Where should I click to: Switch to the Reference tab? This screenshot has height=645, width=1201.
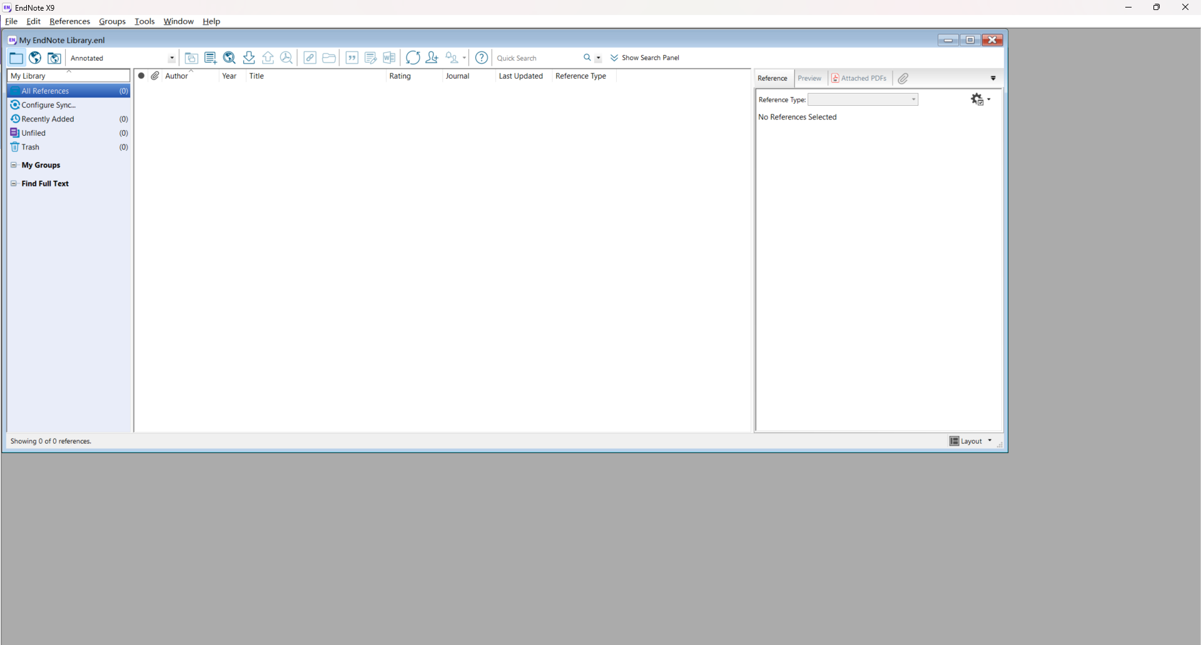pos(773,78)
